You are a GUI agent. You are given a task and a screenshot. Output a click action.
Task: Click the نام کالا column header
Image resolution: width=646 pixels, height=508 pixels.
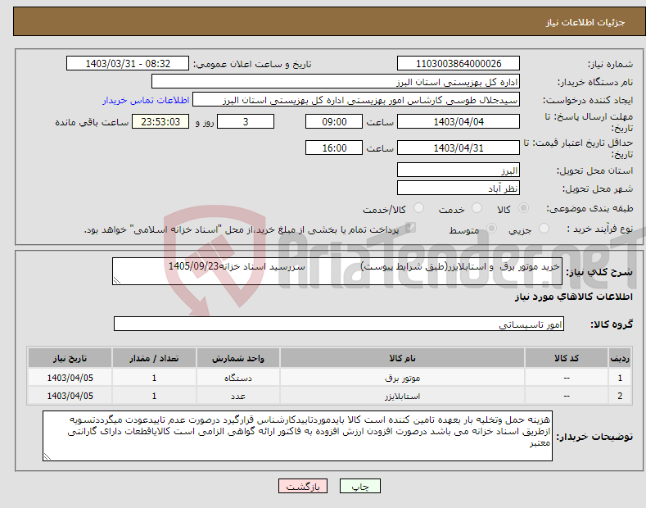402,358
